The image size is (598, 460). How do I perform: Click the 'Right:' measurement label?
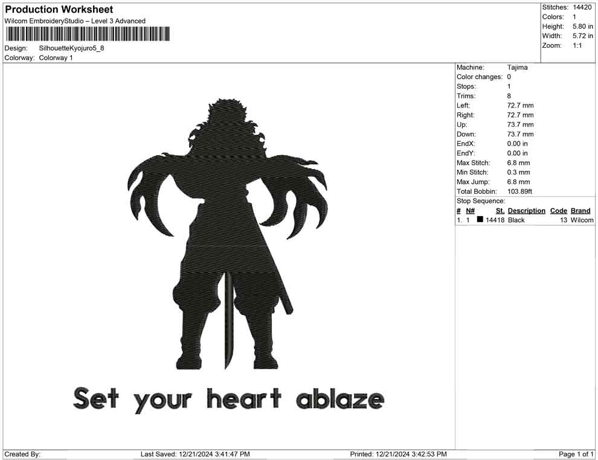pyautogui.click(x=466, y=115)
